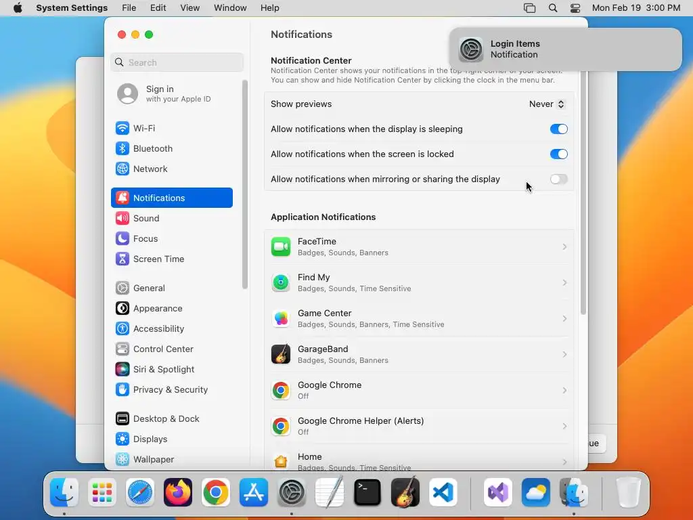This screenshot has width=693, height=520.
Task: Select Appearance in sidebar
Action: click(x=171, y=309)
